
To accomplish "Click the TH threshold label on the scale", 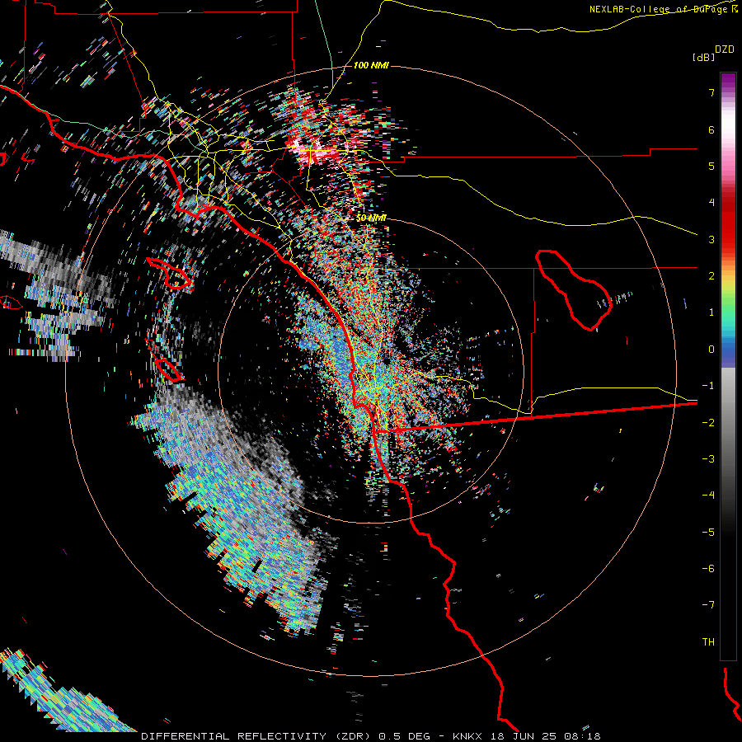I will 708,642.
